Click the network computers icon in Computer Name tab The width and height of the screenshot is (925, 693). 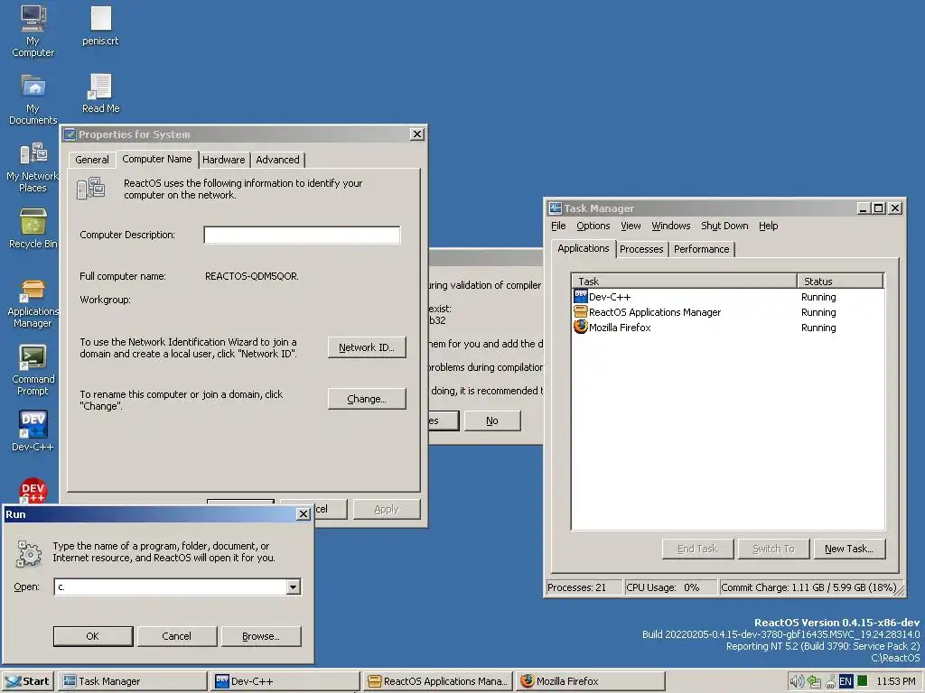91,189
